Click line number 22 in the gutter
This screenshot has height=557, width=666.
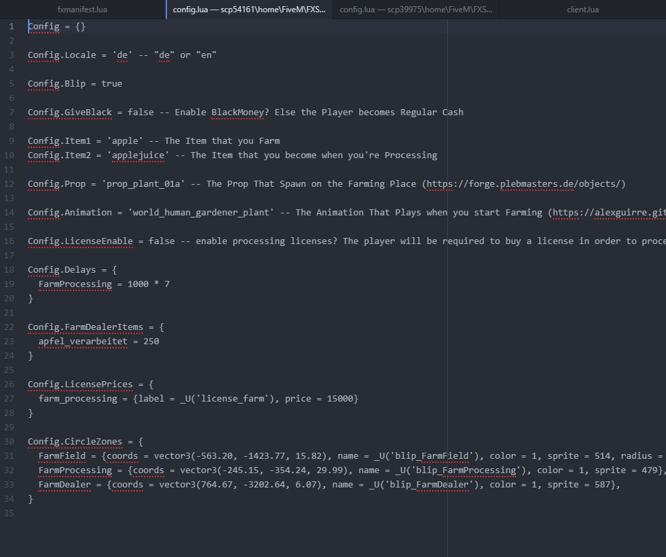tap(10, 327)
